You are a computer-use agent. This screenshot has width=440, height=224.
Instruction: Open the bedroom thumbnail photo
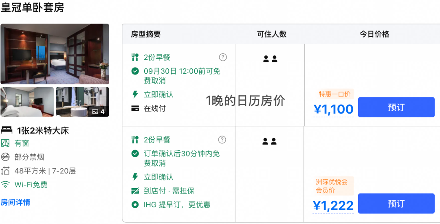[x=27, y=102]
